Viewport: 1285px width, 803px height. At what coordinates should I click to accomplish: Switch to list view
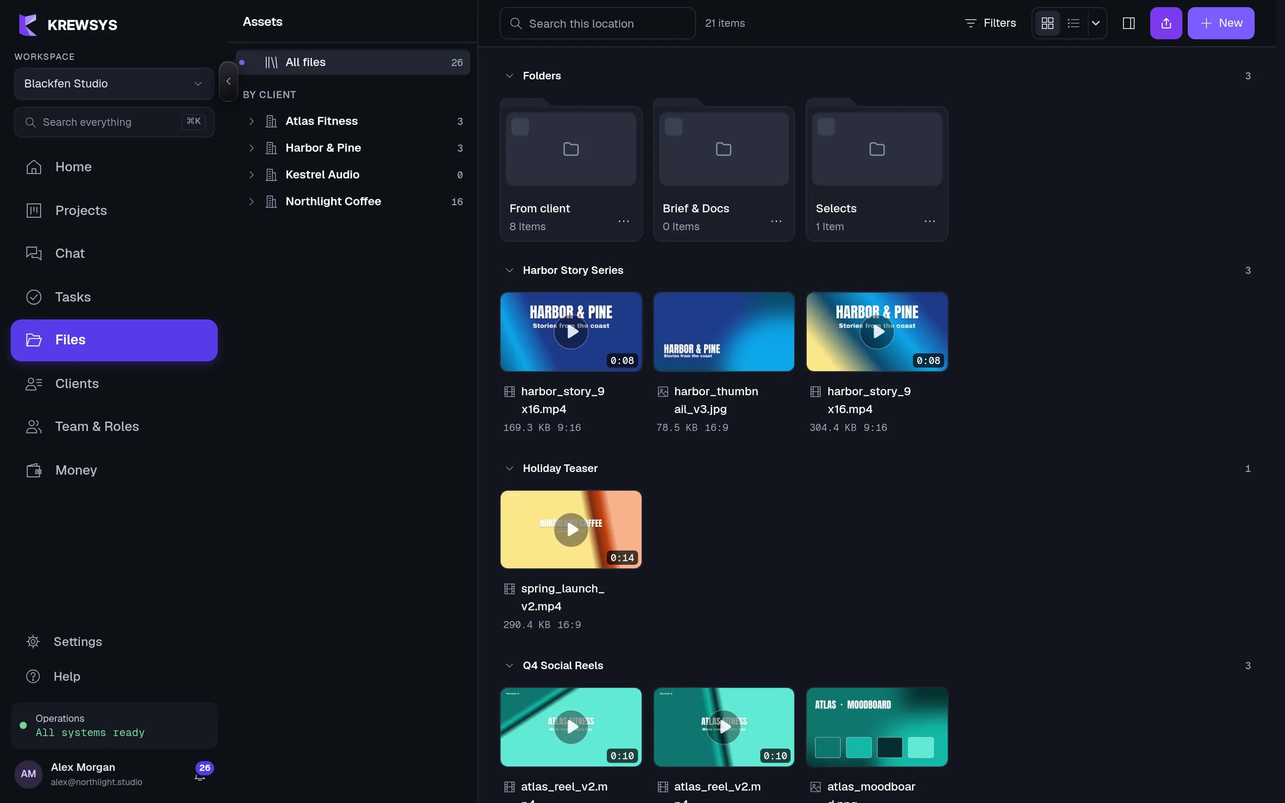tap(1073, 23)
